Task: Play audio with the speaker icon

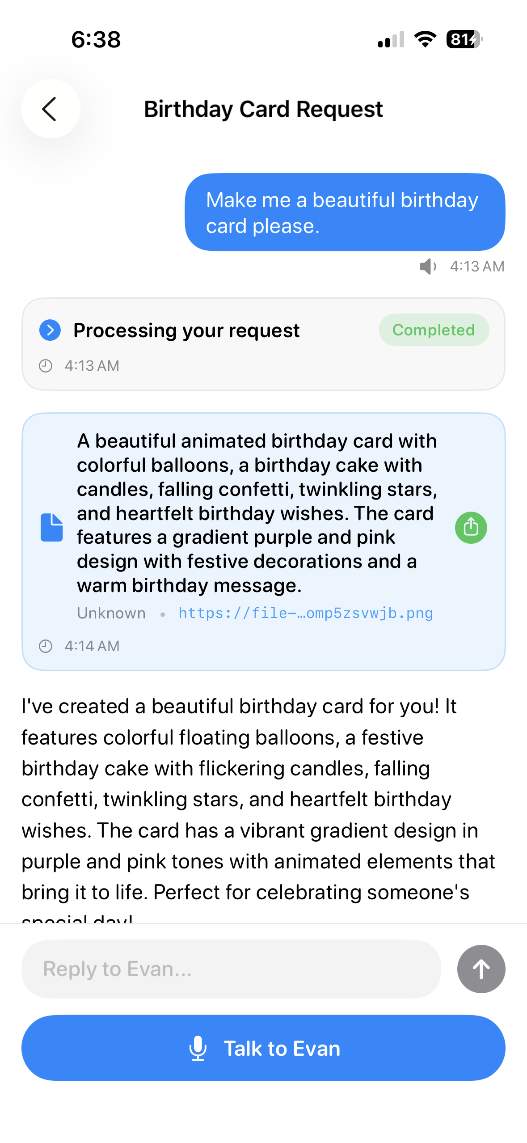Action: 427,267
